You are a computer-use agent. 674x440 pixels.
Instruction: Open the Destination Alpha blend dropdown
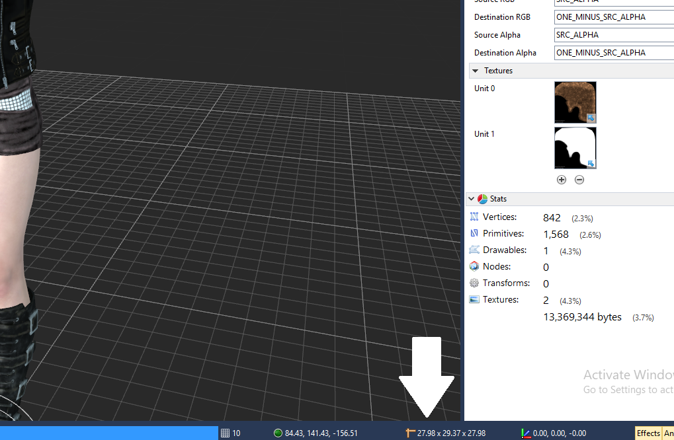[614, 53]
